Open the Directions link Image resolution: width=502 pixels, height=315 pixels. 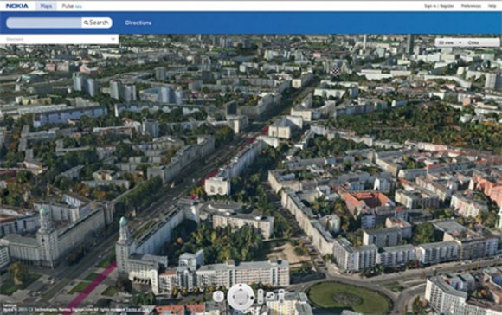click(138, 22)
